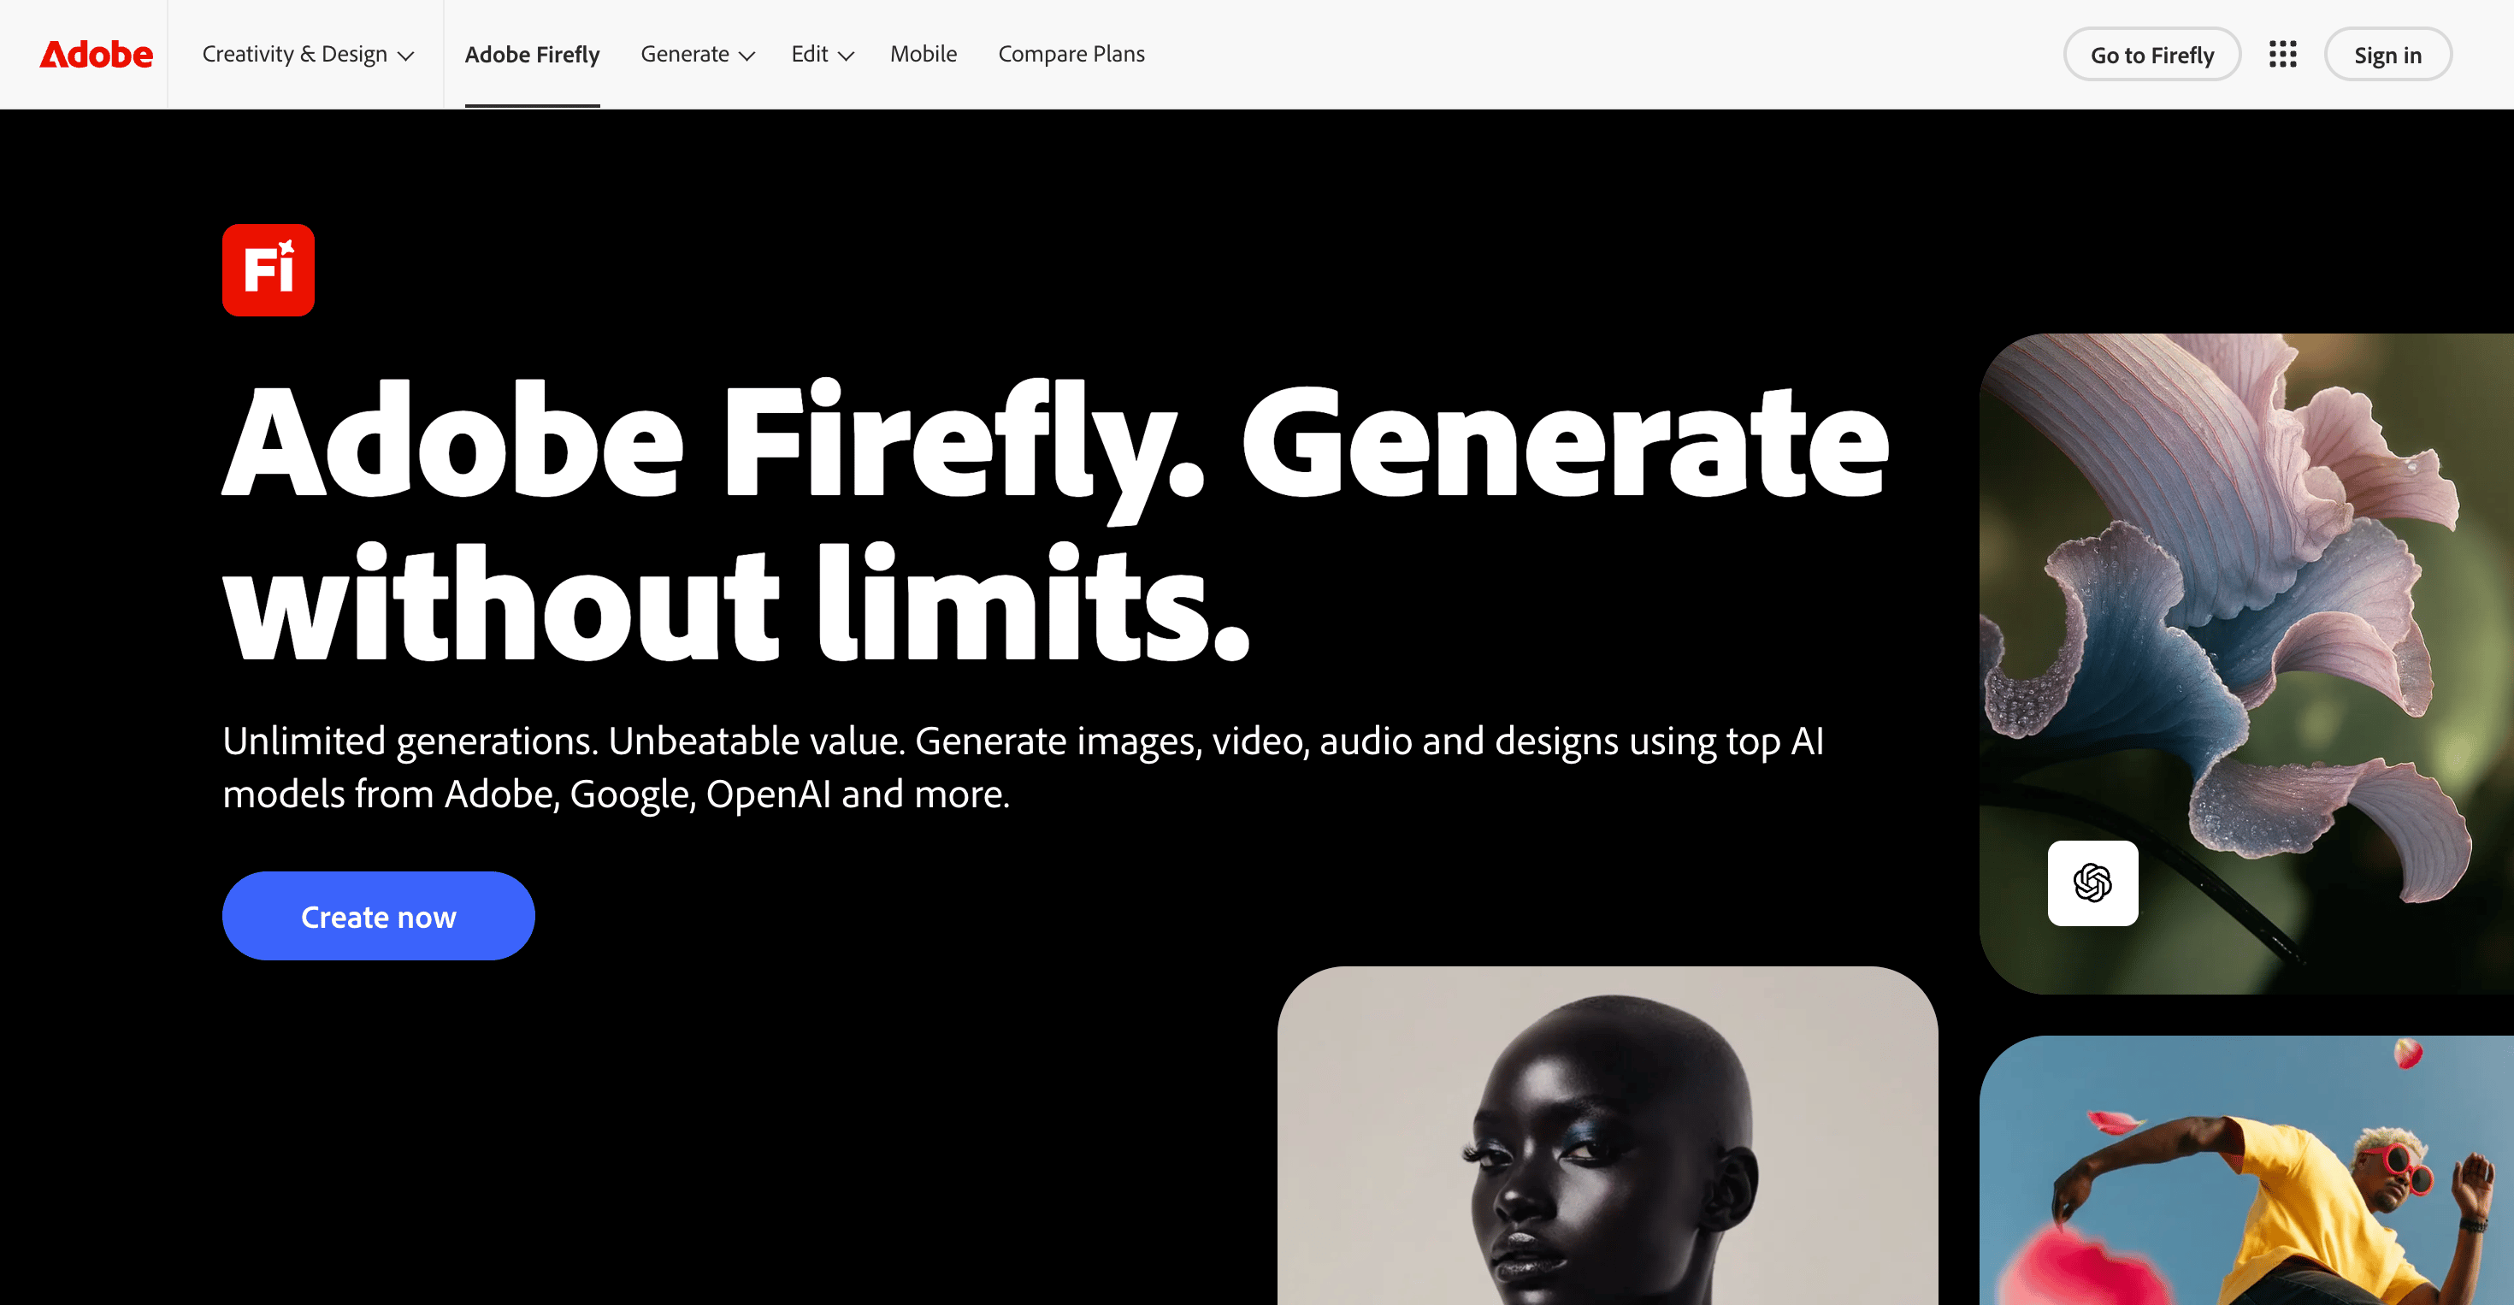Open the bald woman portrait image
The width and height of the screenshot is (2514, 1305).
pos(1608,1135)
